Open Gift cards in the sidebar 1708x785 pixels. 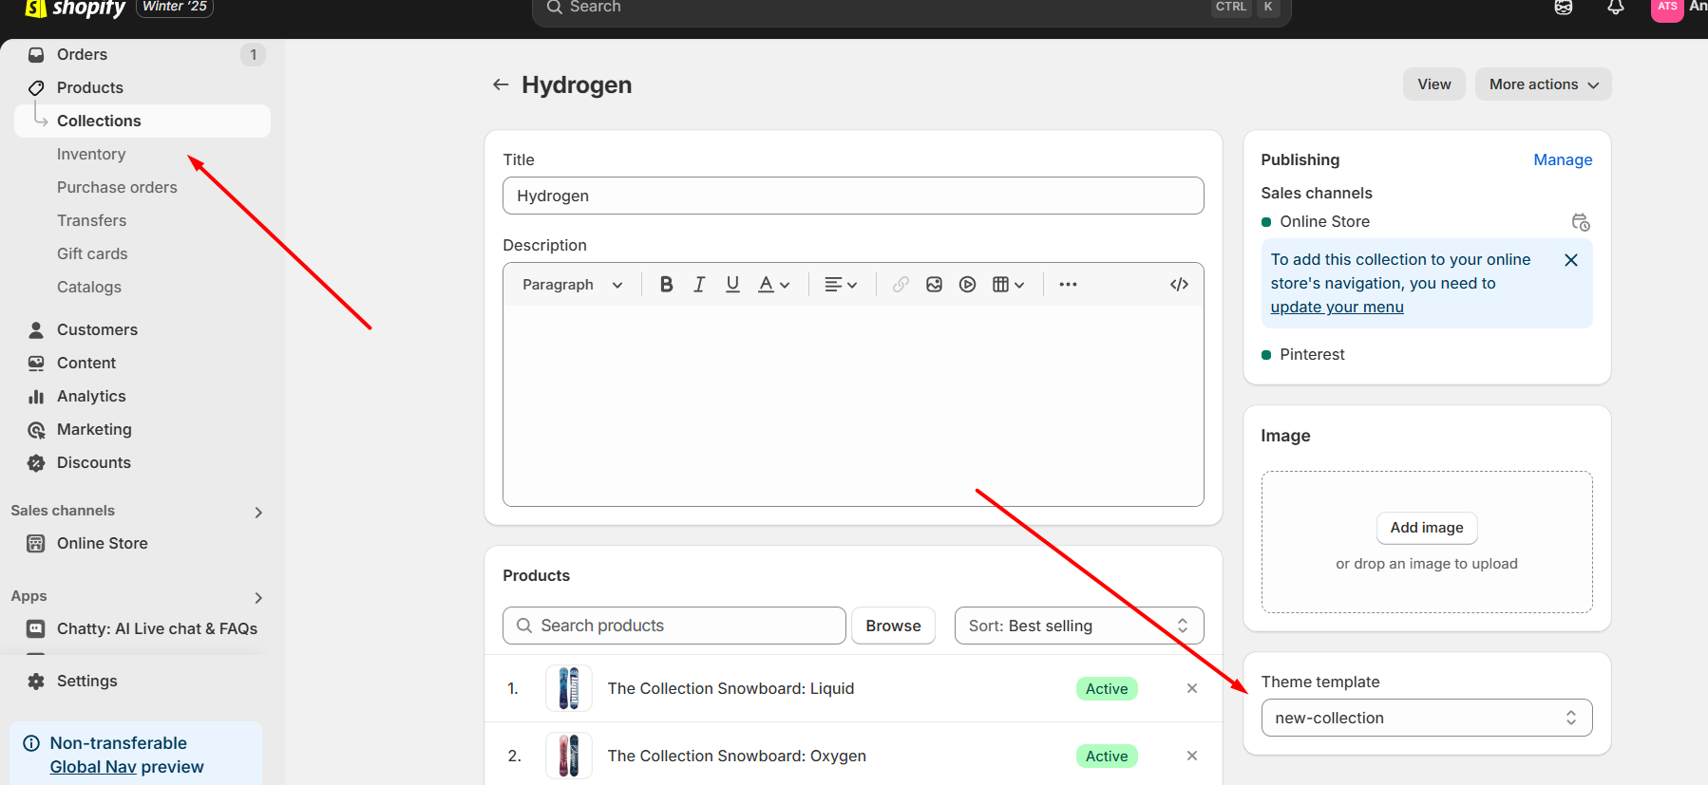tap(92, 253)
